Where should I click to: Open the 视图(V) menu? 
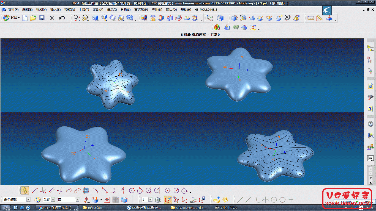pyautogui.click(x=41, y=10)
